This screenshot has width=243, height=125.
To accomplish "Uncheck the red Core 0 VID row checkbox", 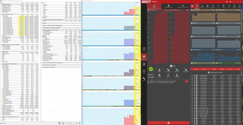I will pos(192,119).
